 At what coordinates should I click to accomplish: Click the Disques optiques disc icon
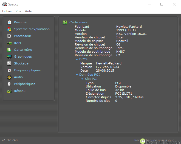(x=9, y=70)
